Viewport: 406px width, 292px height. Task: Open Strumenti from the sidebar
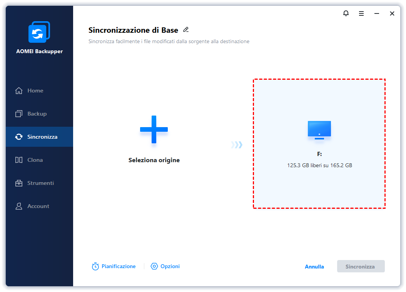click(x=40, y=183)
